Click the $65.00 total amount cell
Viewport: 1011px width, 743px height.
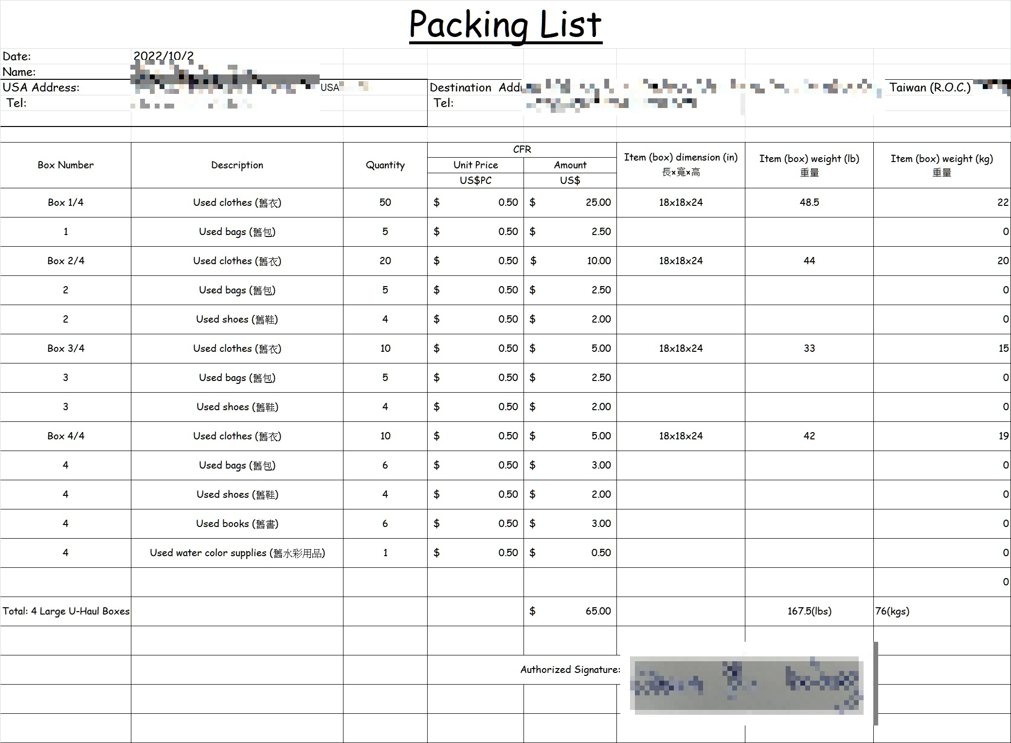click(570, 611)
